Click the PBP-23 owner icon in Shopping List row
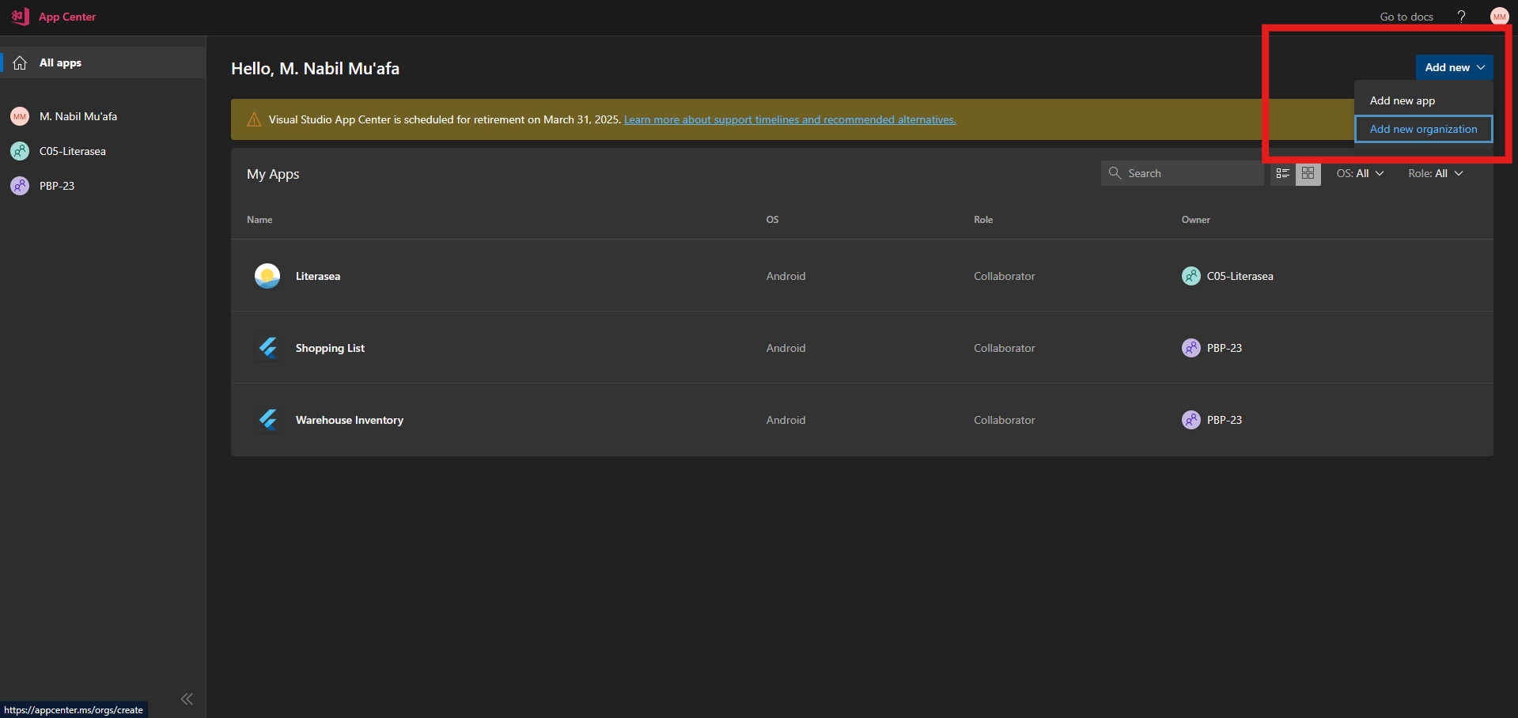Screen dimensions: 1518x718 [x=1191, y=348]
